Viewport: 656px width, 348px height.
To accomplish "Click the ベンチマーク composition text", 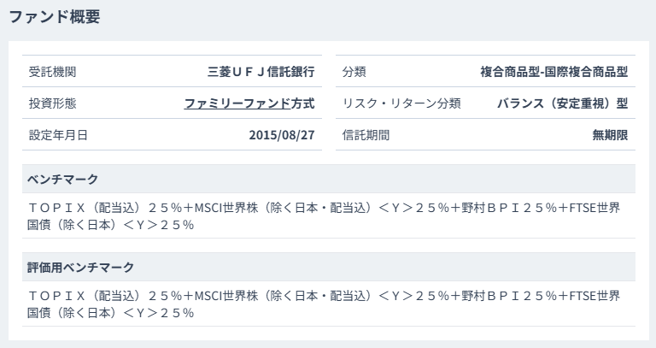I will [x=324, y=216].
